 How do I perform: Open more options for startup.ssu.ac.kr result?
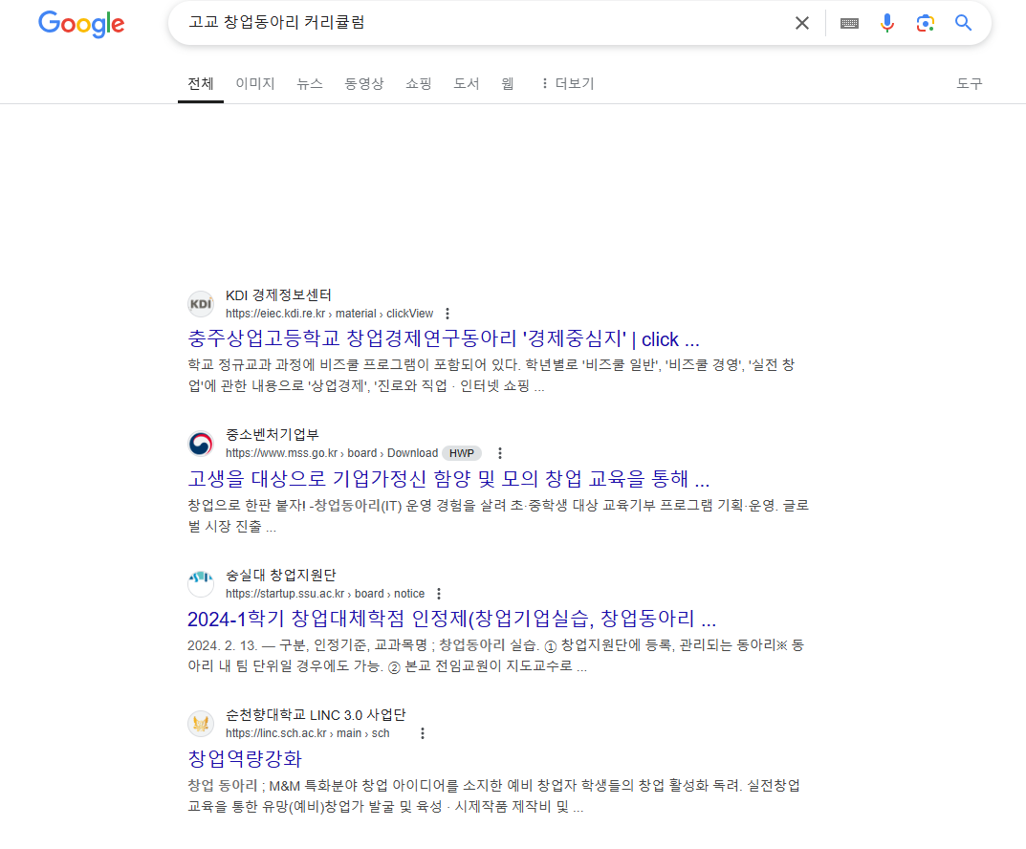[439, 594]
